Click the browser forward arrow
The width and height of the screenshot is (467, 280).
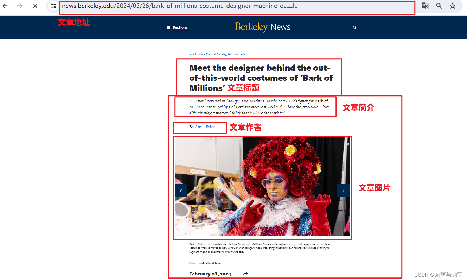point(20,6)
